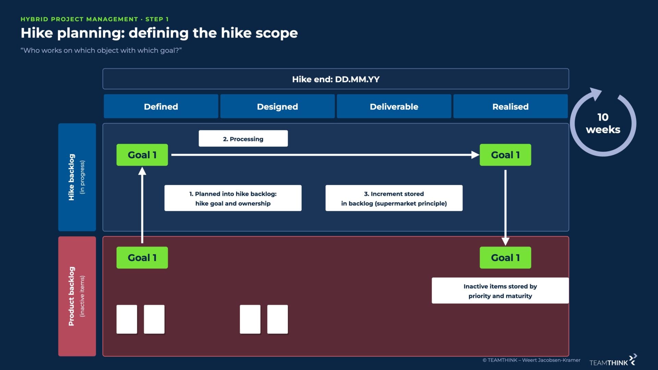The image size is (658, 370).
Task: Select the Realised column header
Action: click(x=510, y=107)
